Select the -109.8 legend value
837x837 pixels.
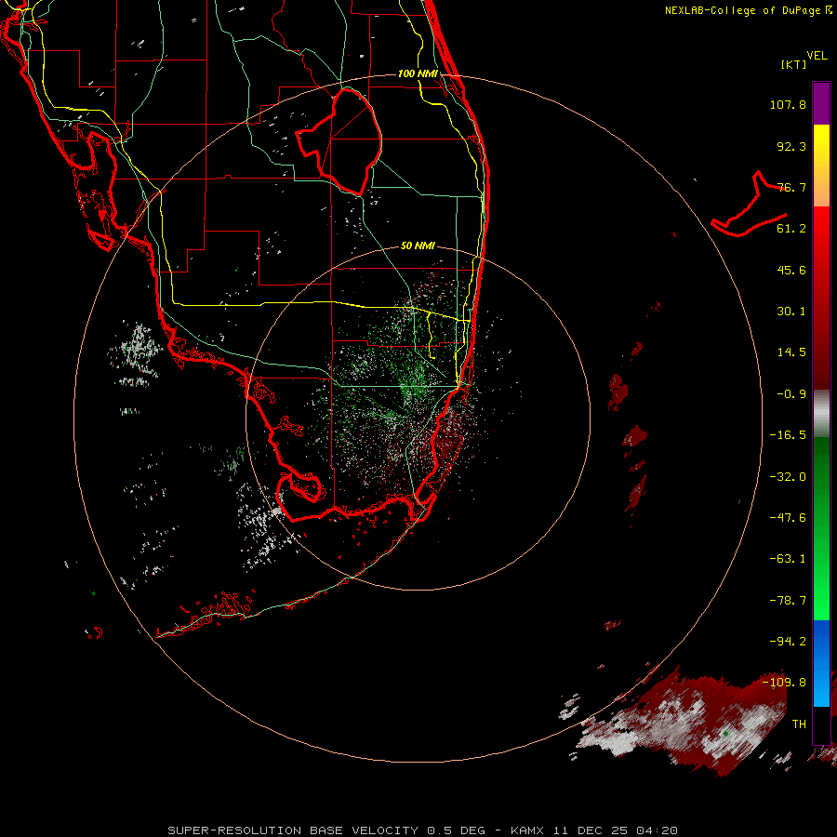[x=784, y=683]
